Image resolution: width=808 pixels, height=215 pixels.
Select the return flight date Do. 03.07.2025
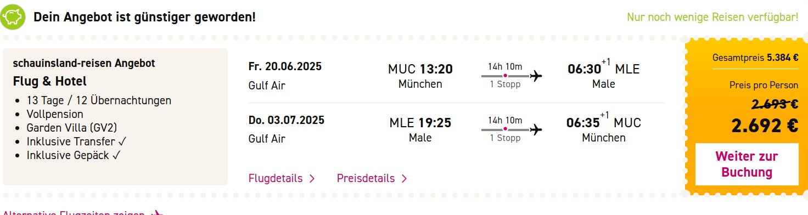tap(287, 120)
